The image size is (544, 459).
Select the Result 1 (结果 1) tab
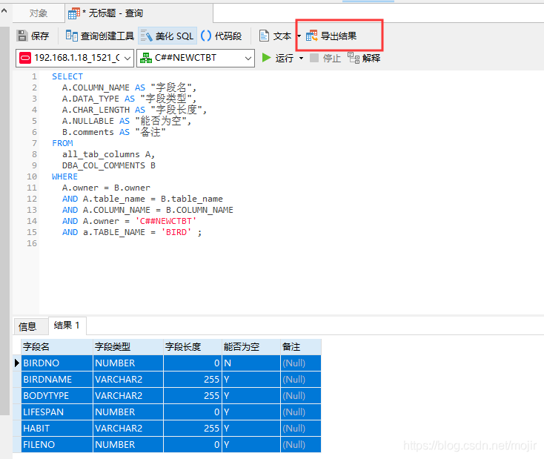(67, 326)
